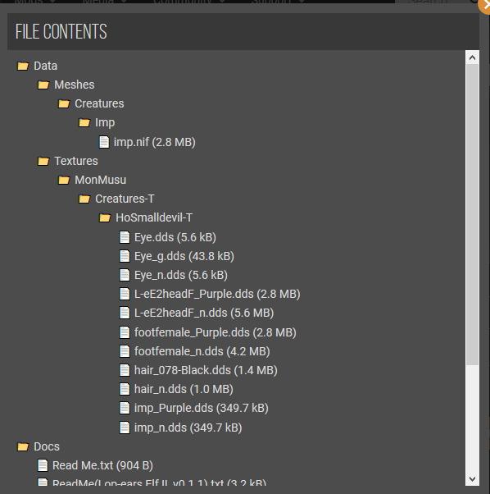Close the File Contents popup
490x494 pixels.
484,6
